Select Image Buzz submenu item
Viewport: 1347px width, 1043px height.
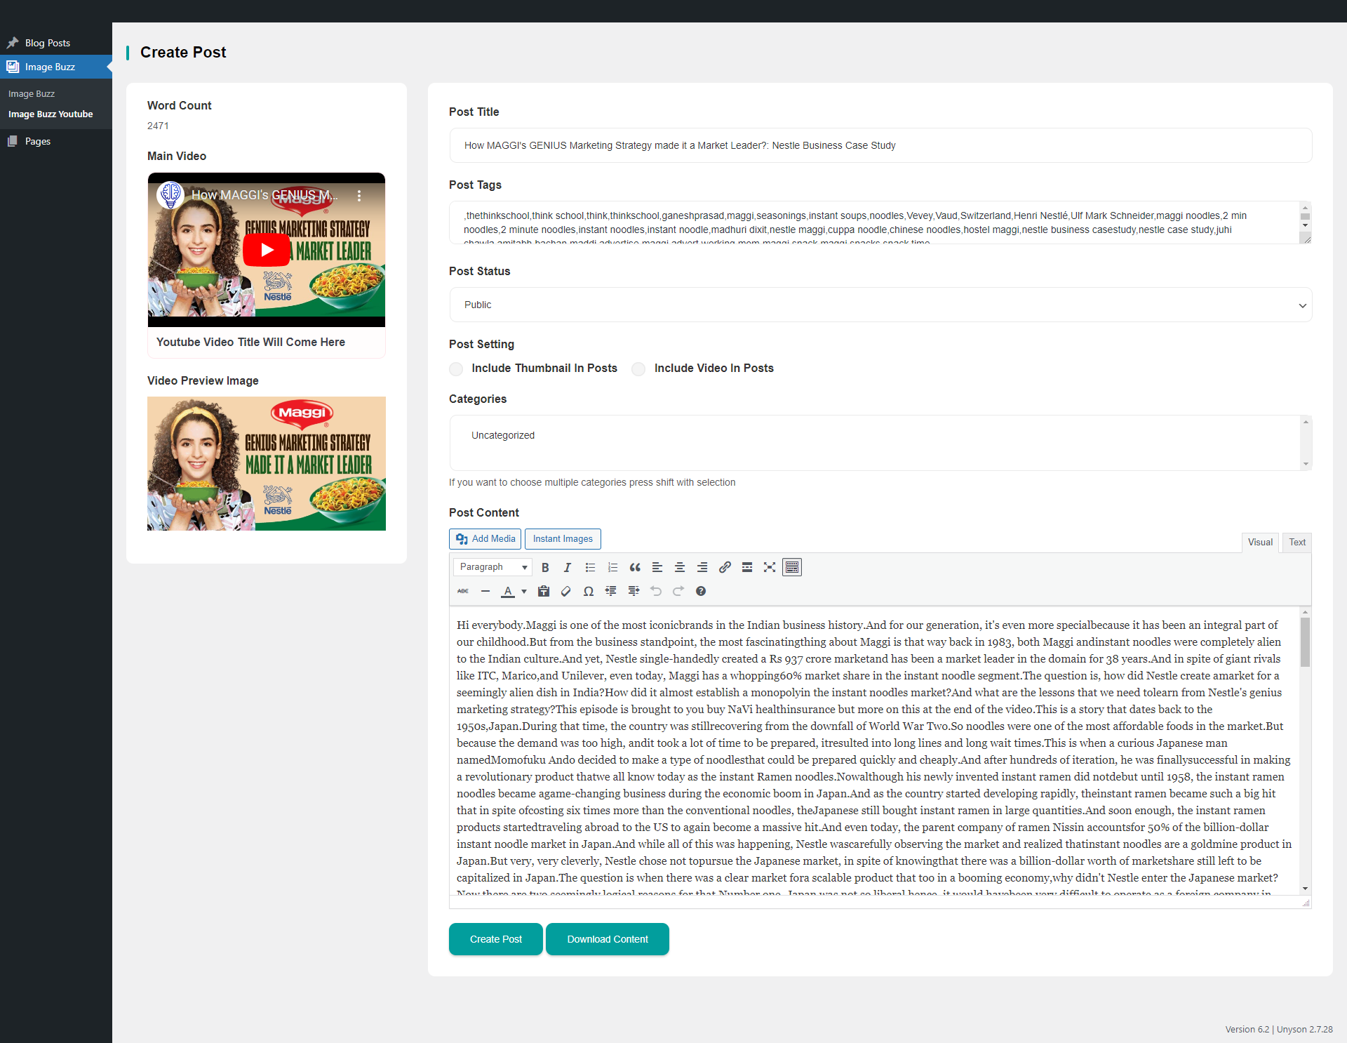(32, 93)
